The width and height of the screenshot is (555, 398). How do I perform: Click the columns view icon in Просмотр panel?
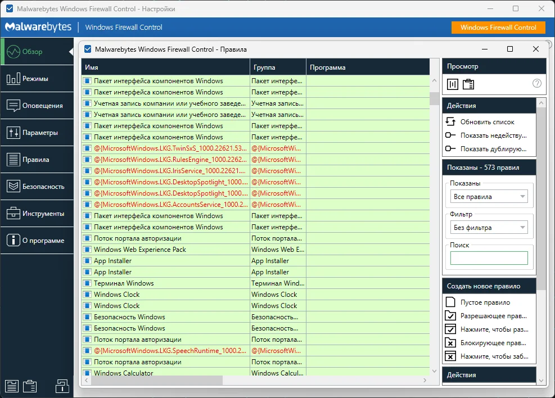point(453,84)
